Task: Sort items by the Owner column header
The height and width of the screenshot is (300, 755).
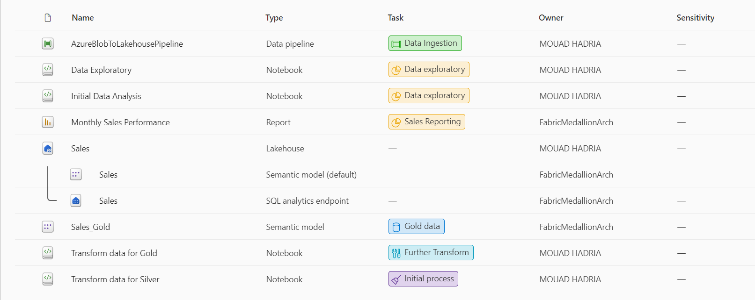Action: point(551,17)
